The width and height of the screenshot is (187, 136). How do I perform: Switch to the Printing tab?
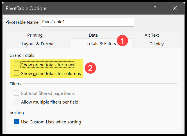pyautogui.click(x=35, y=35)
